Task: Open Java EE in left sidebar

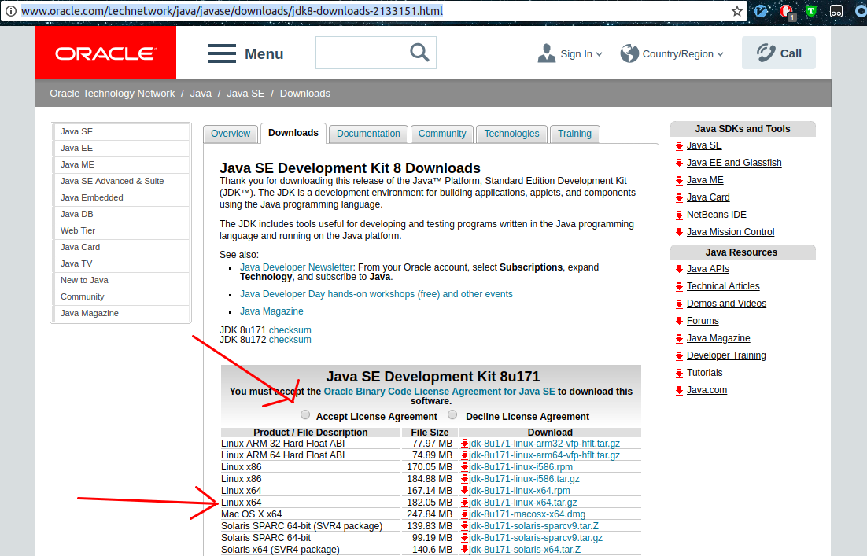Action: coord(122,148)
